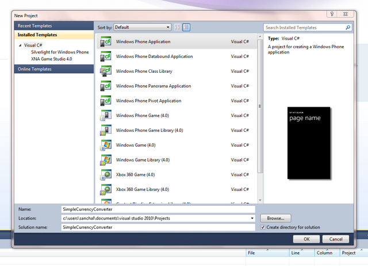Screen dimensions: 368x266
Task: Collapse the Visual C# tree node
Action: (20, 45)
